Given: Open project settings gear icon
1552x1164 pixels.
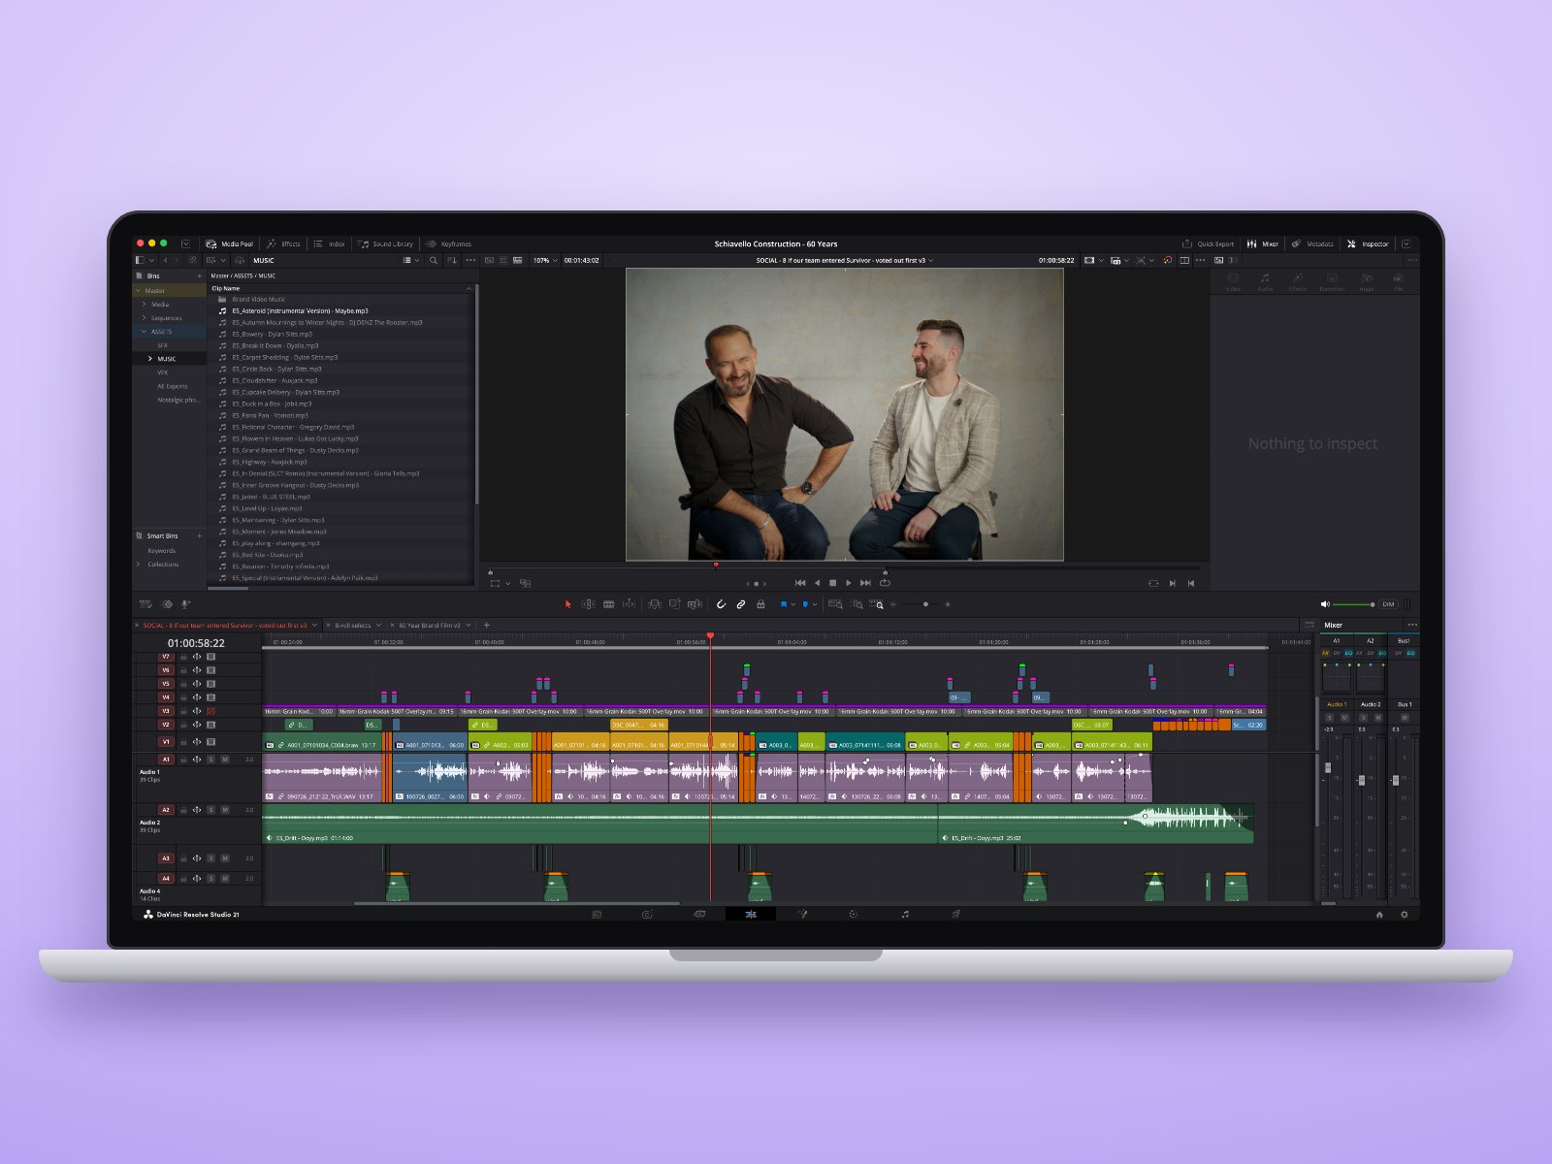Looking at the screenshot, I should (x=1404, y=914).
